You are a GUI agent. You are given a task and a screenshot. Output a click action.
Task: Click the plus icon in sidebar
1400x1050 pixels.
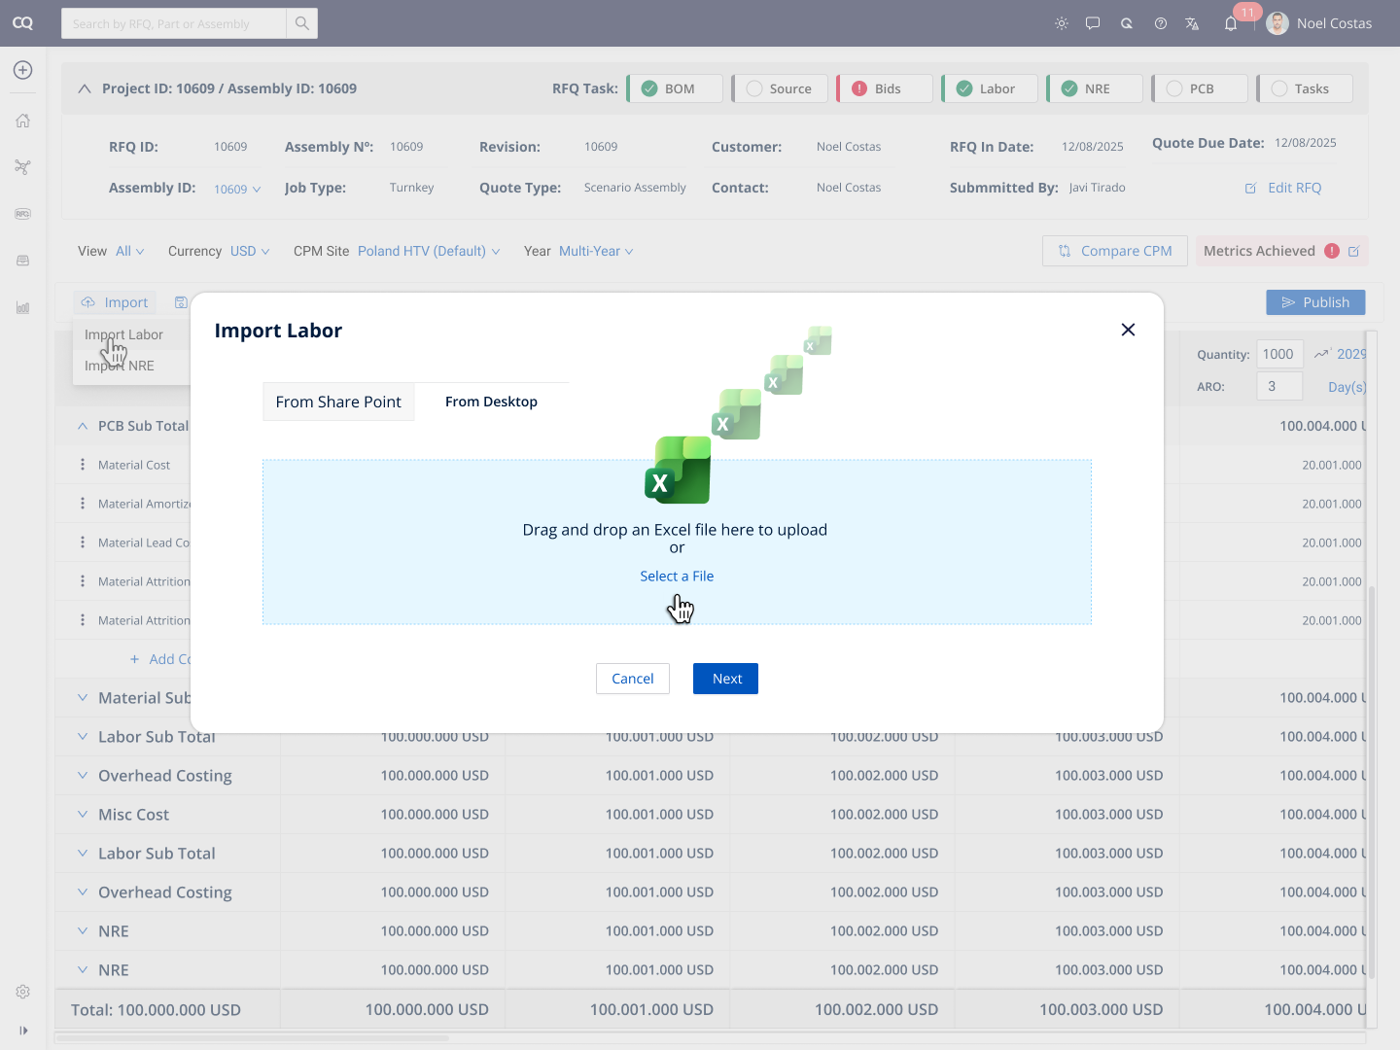pyautogui.click(x=23, y=70)
